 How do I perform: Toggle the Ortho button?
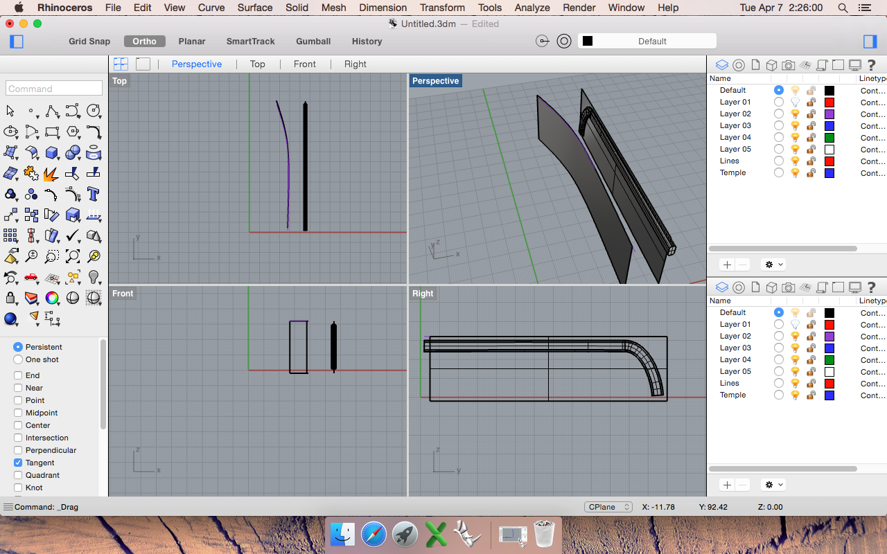tap(144, 41)
